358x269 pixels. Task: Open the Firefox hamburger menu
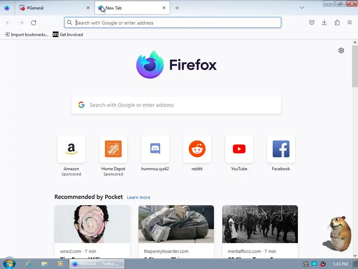350,22
